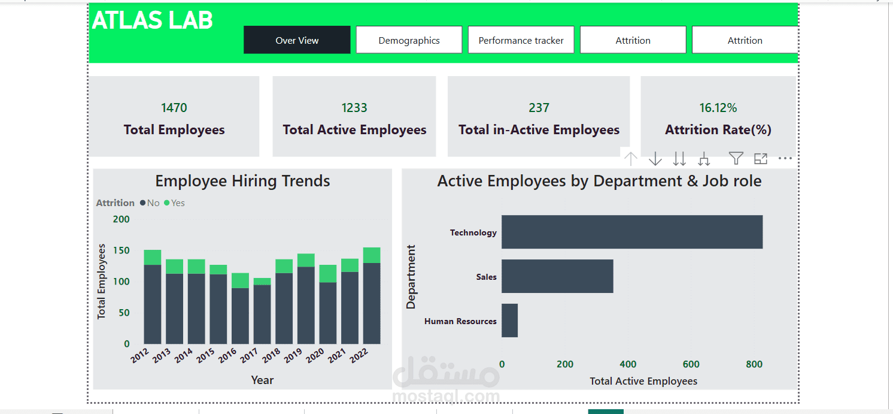
Task: Click the 2012 bar's dark No segment
Action: click(153, 304)
